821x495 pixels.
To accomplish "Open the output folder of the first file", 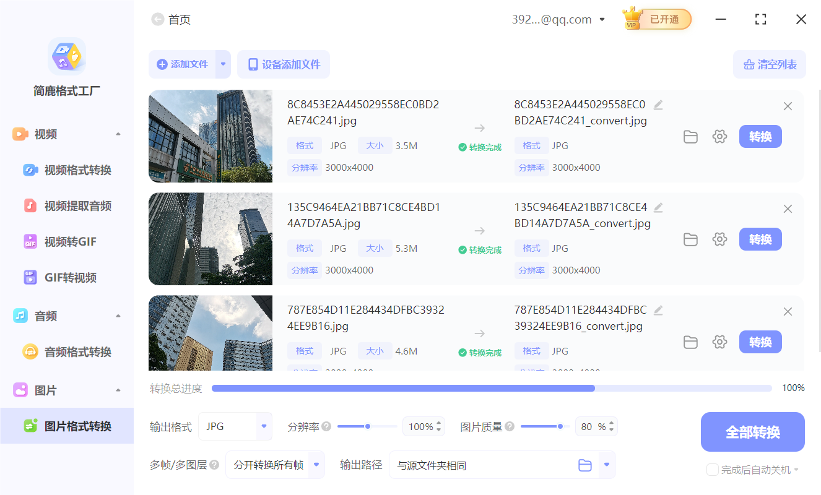I will pos(690,137).
